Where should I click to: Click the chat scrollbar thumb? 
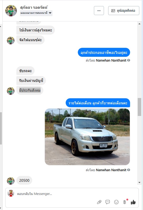click(x=140, y=107)
